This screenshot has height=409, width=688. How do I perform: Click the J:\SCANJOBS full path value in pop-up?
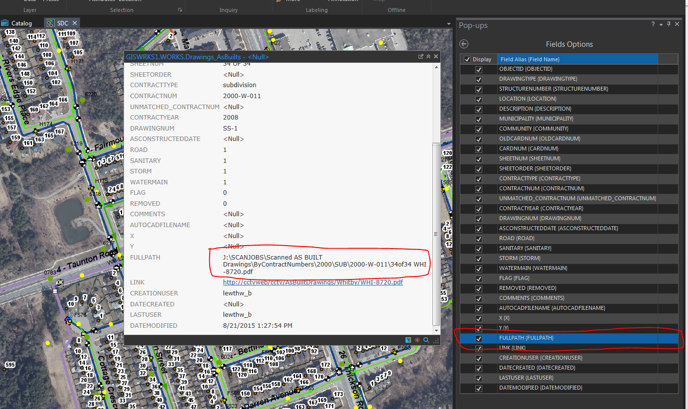(x=324, y=265)
